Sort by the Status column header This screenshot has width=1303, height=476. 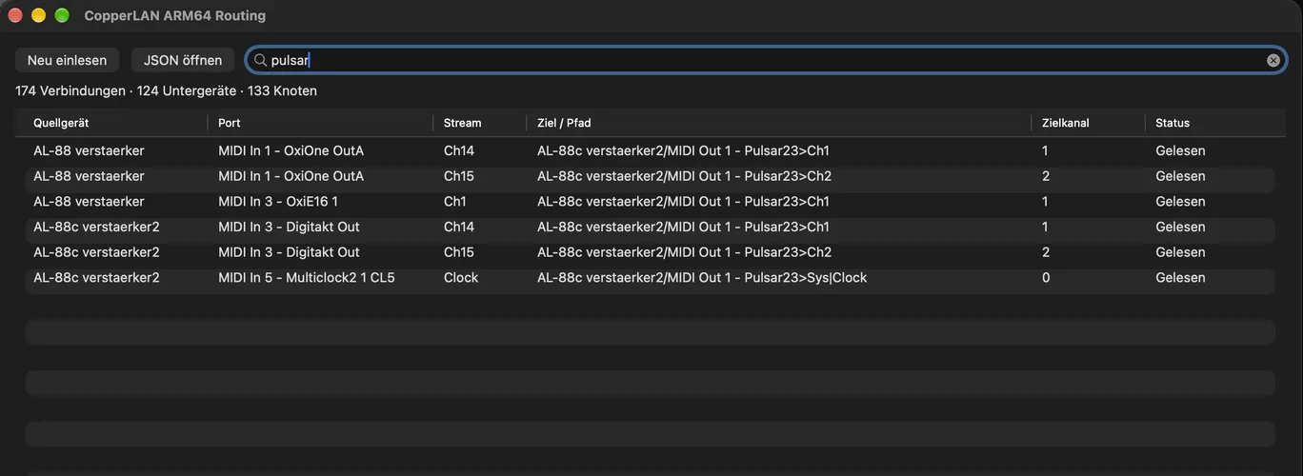tap(1173, 123)
